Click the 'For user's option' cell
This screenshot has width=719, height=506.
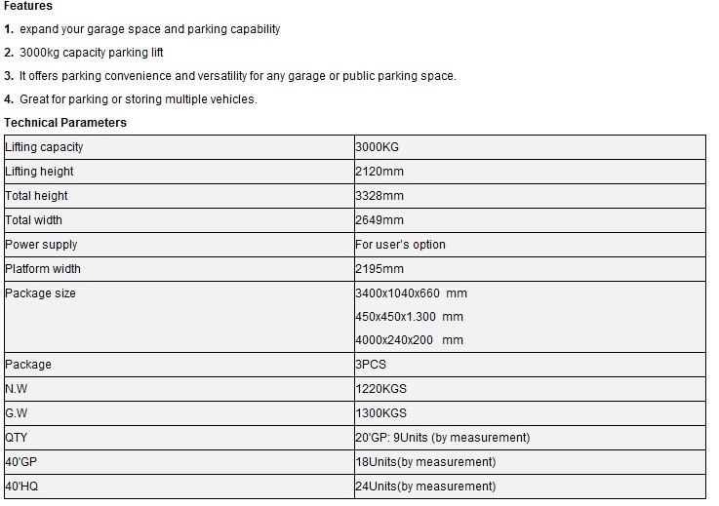pyautogui.click(x=401, y=245)
